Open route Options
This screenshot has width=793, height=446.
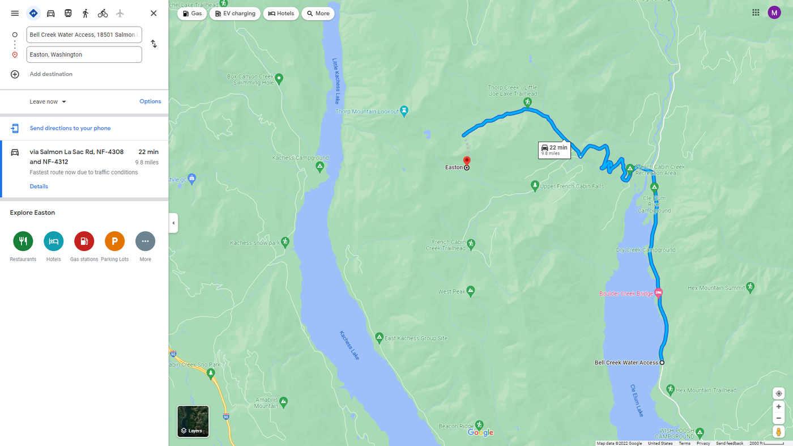[150, 101]
